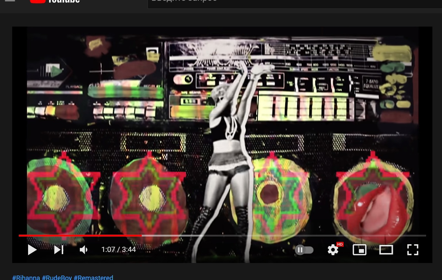
Task: Enter full screen mode
Action: point(413,250)
